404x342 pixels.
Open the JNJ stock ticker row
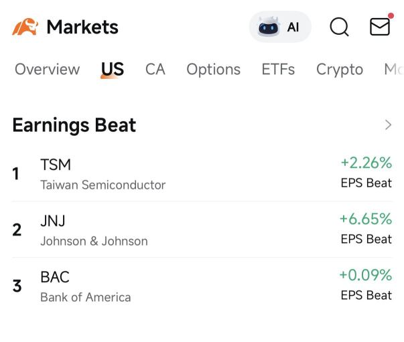tap(202, 230)
